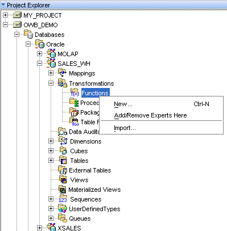
Task: Select the UserDefinedTypes label
Action: pos(94,209)
